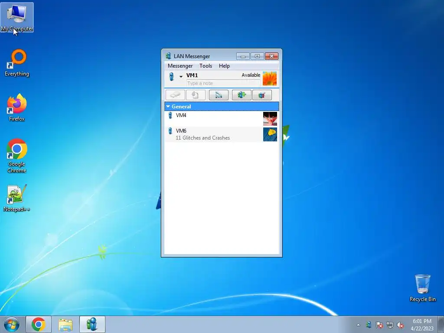The width and height of the screenshot is (444, 333).
Task: Collapse the General contact group
Action: pyautogui.click(x=168, y=107)
